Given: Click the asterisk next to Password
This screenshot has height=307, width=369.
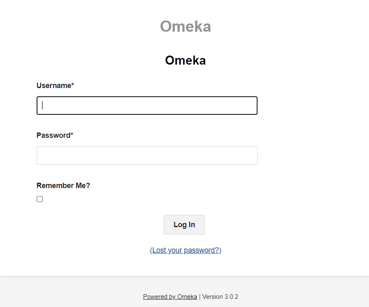Looking at the screenshot, I should pyautogui.click(x=72, y=135).
